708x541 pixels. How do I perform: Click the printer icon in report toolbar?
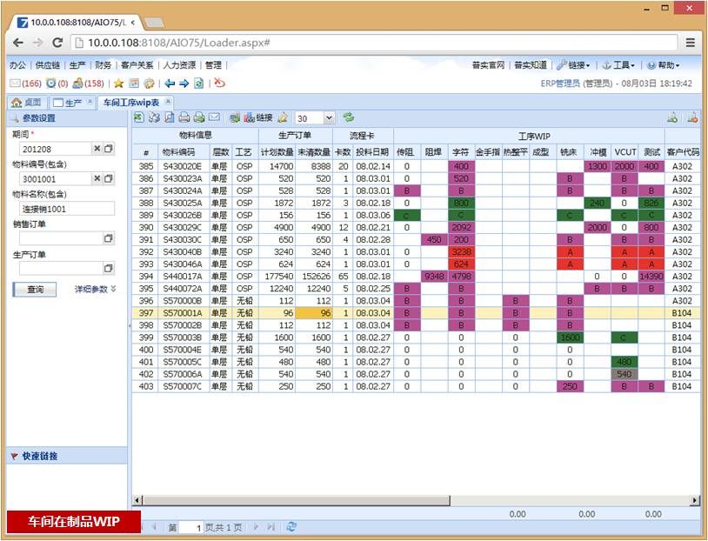coord(184,117)
